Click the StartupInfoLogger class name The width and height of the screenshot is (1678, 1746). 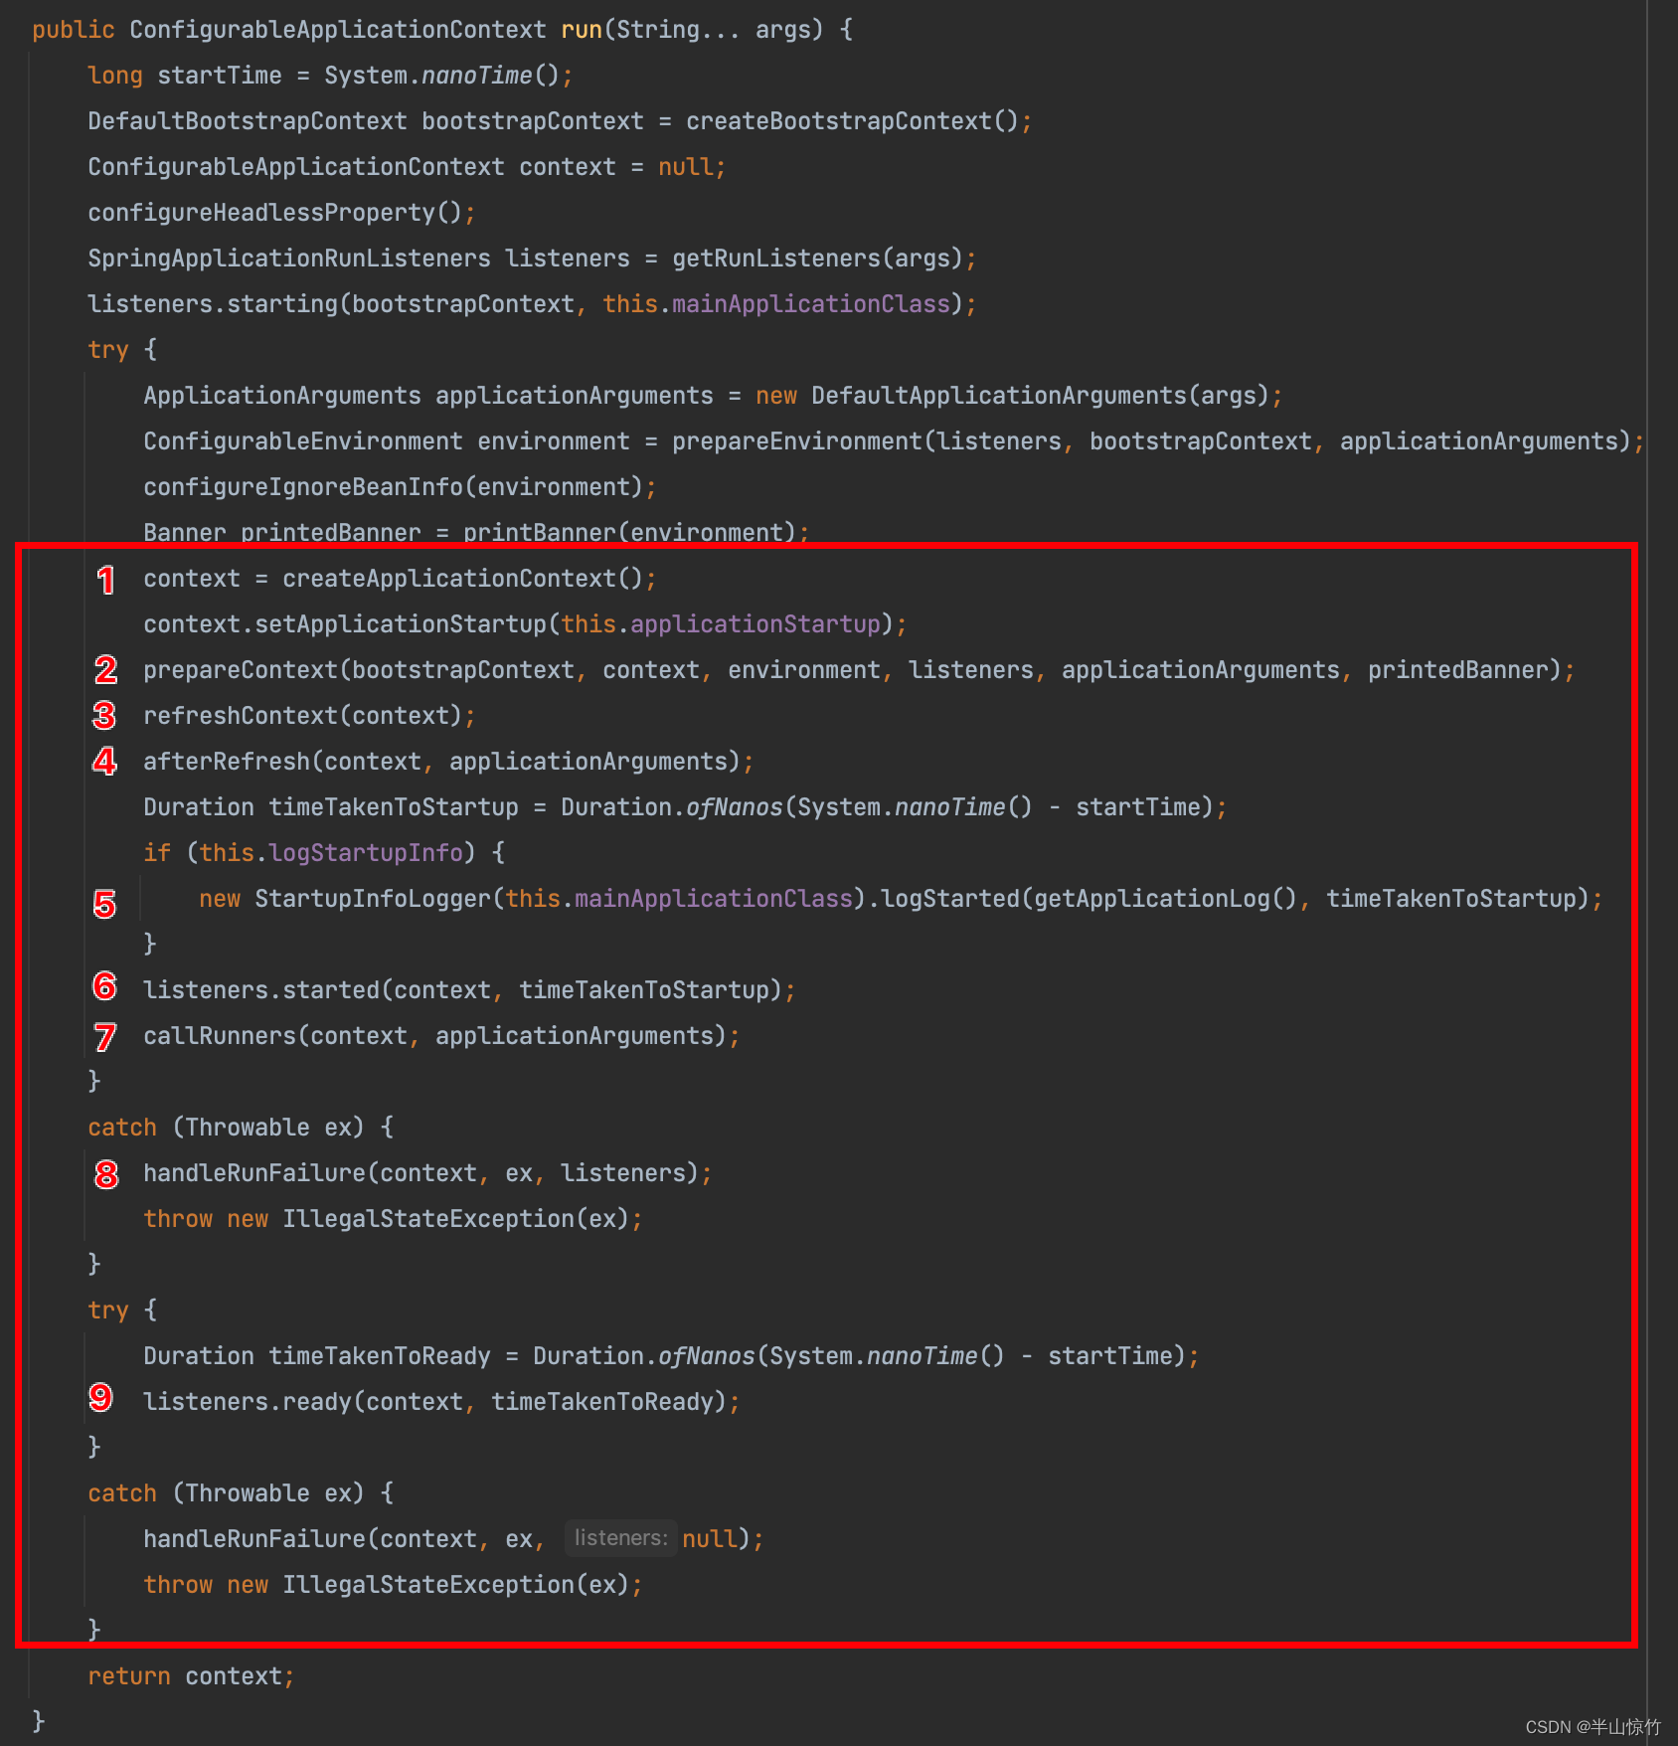coord(373,899)
